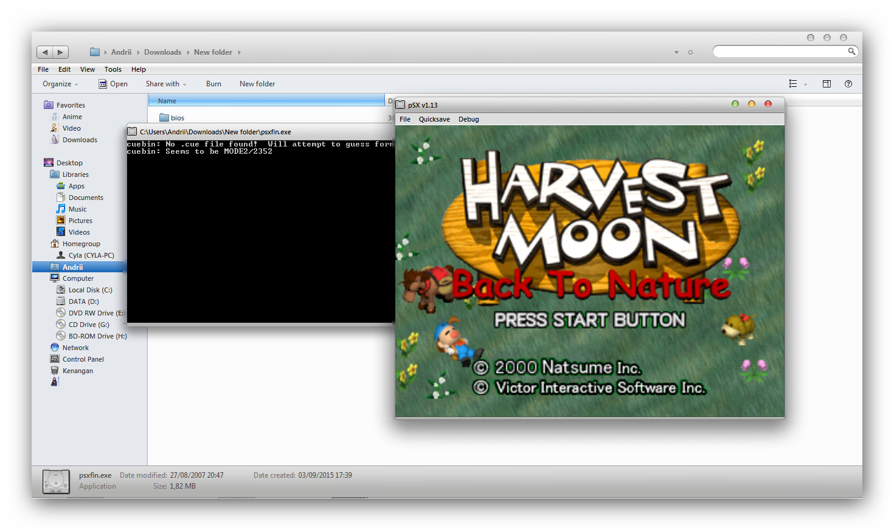Click the Forward navigation arrow
The height and width of the screenshot is (530, 894).
point(60,52)
